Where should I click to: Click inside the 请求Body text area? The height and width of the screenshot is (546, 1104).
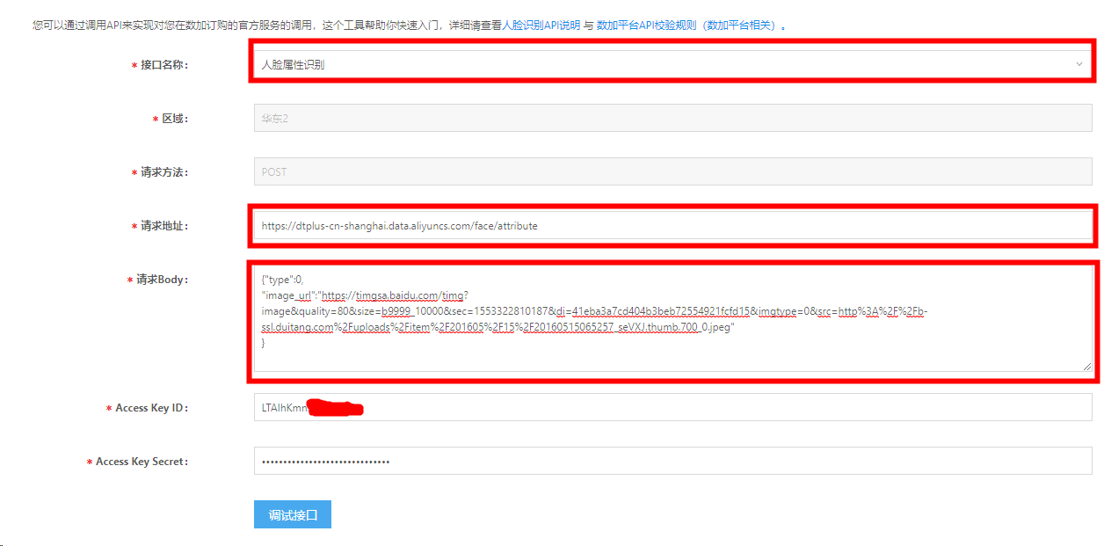[x=672, y=318]
